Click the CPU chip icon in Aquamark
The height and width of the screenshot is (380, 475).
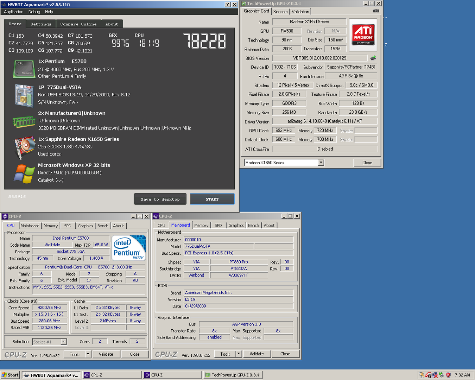[x=24, y=69]
